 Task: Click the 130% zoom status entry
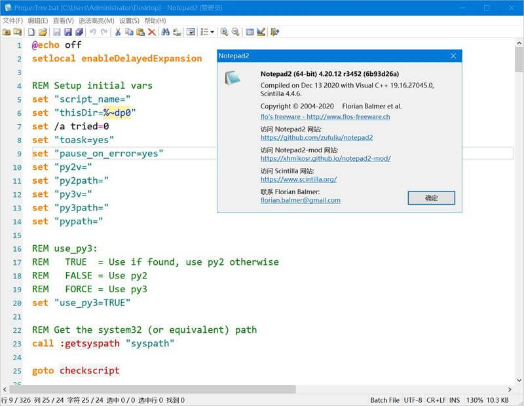pos(474,400)
